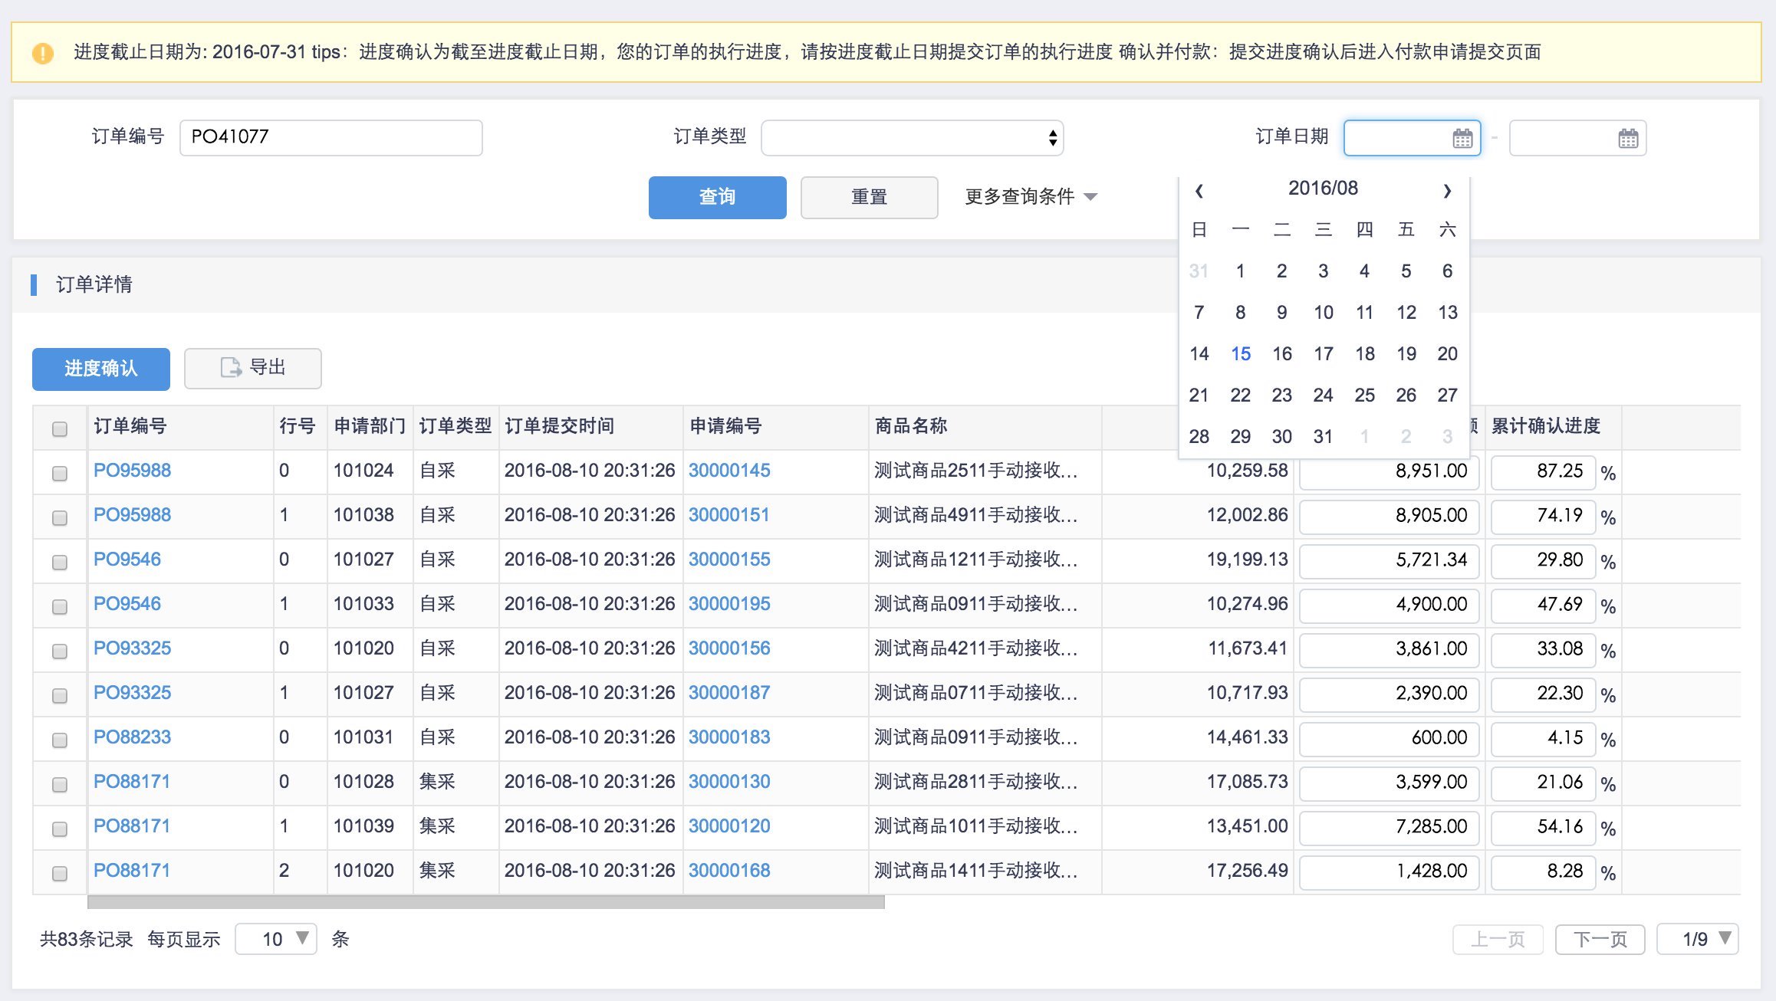Pick day 20 in the date picker
The image size is (1776, 1001).
(1447, 353)
